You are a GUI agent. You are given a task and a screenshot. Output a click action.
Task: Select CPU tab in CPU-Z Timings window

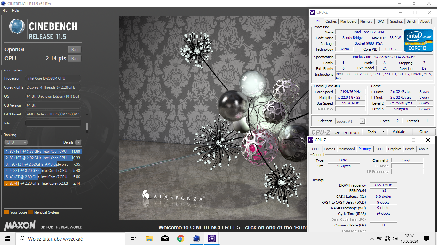coord(315,149)
